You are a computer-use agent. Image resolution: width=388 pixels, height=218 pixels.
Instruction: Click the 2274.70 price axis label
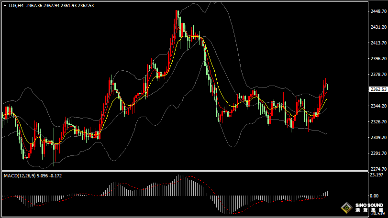coord(378,169)
